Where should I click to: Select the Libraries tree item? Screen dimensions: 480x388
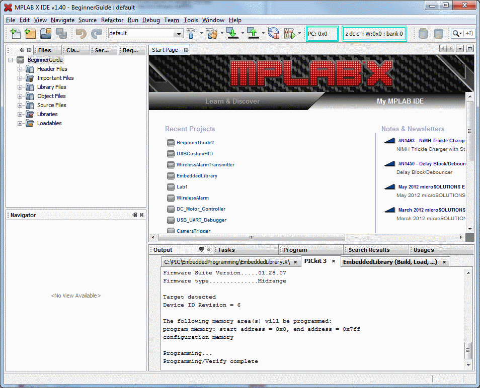tap(47, 114)
